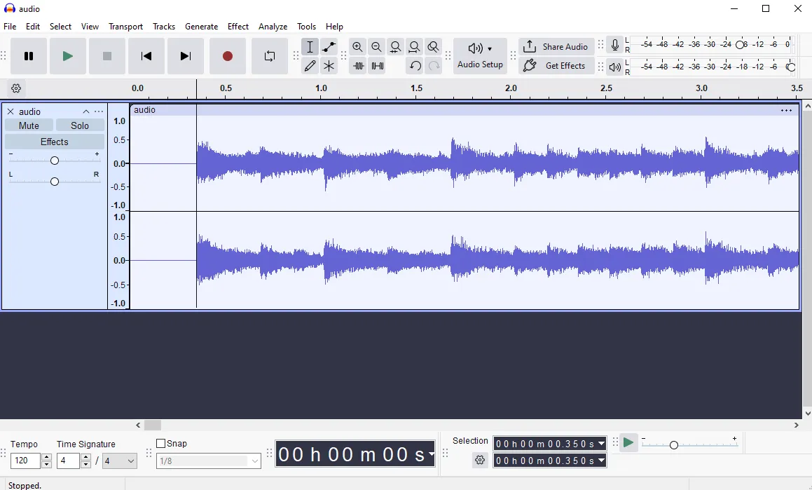Click the Get Effects button
Screen dimensions: 812x490
(x=556, y=65)
